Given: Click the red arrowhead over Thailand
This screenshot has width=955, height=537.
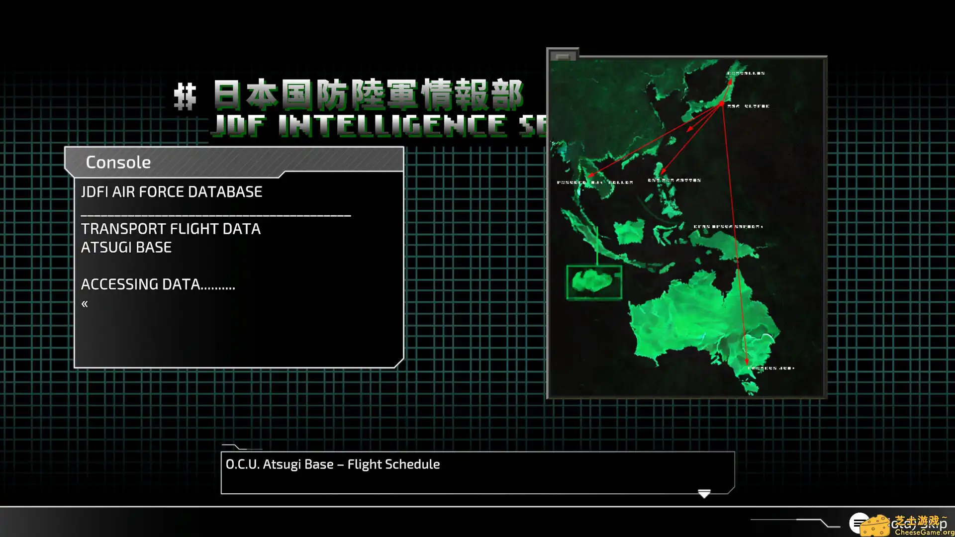Looking at the screenshot, I should (x=591, y=175).
